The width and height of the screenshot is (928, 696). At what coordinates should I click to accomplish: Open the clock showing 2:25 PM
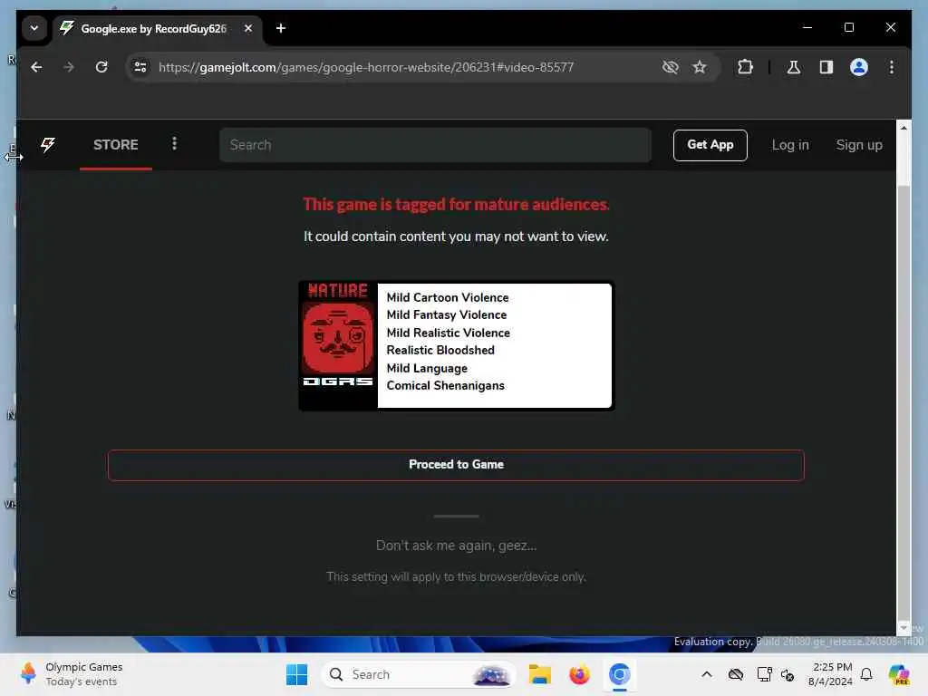(831, 674)
